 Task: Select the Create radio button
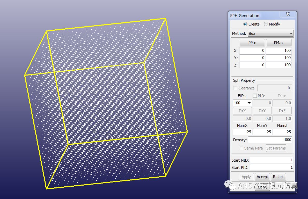pos(245,24)
